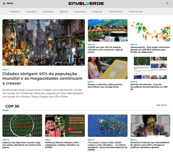Go to the Economia section
Image resolution: width=173 pixels, height=153 pixels.
31,12
